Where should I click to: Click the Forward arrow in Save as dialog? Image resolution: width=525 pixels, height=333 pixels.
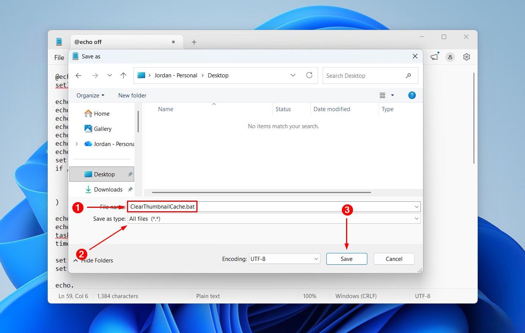[x=95, y=75]
